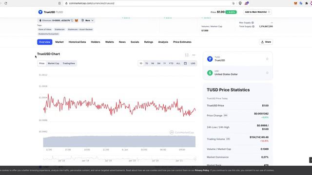Select the Store of Value tag
The height and width of the screenshot is (175, 312).
point(45,29)
